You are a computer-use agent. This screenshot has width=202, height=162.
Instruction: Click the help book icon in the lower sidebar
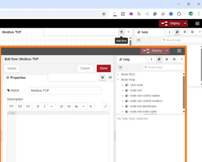[x=159, y=59]
